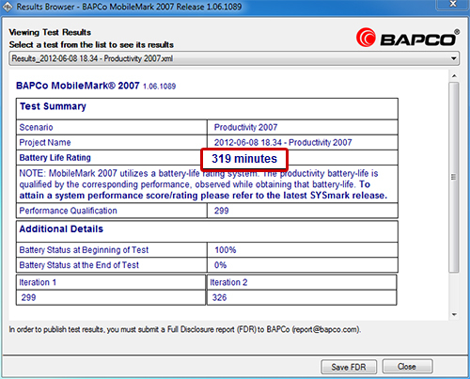Open the test results file dropdown
The height and width of the screenshot is (379, 470).
tap(234, 58)
